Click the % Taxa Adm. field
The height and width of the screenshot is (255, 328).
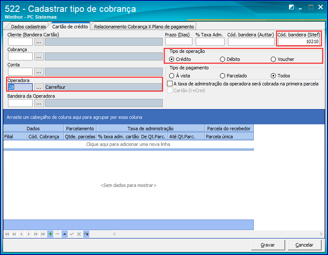(x=210, y=41)
